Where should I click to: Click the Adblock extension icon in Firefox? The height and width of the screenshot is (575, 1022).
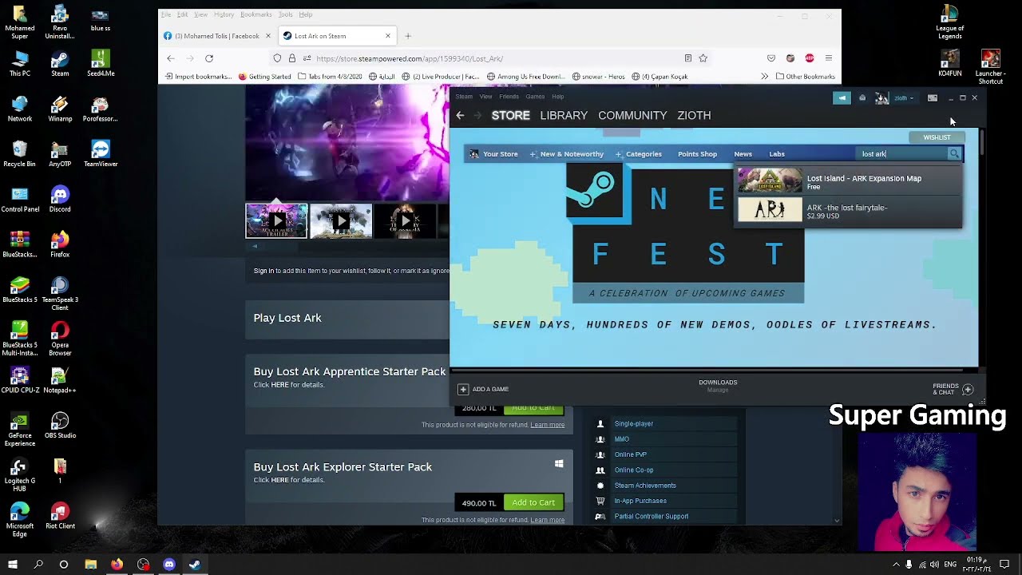click(x=810, y=58)
